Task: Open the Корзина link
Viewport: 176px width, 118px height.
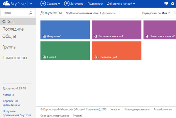Action: click(8, 95)
